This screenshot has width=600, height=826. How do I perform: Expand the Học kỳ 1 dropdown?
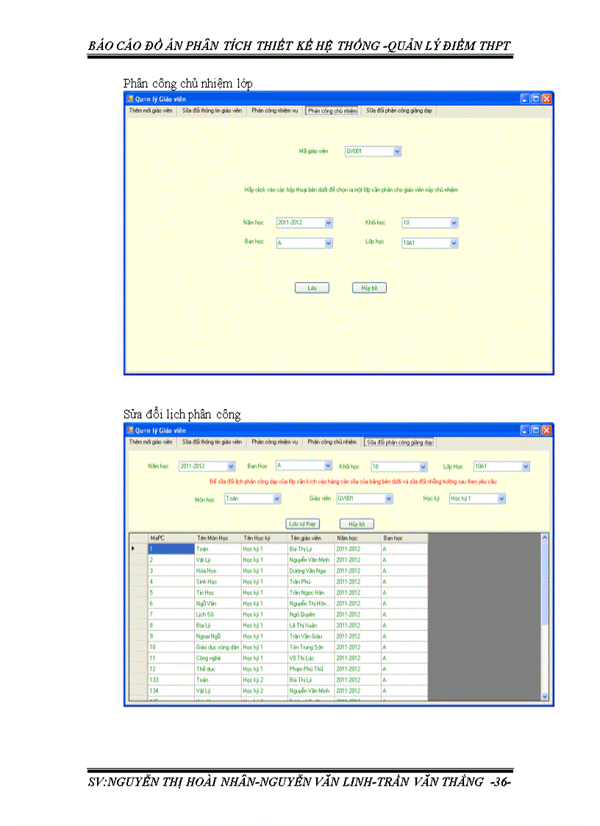(500, 498)
